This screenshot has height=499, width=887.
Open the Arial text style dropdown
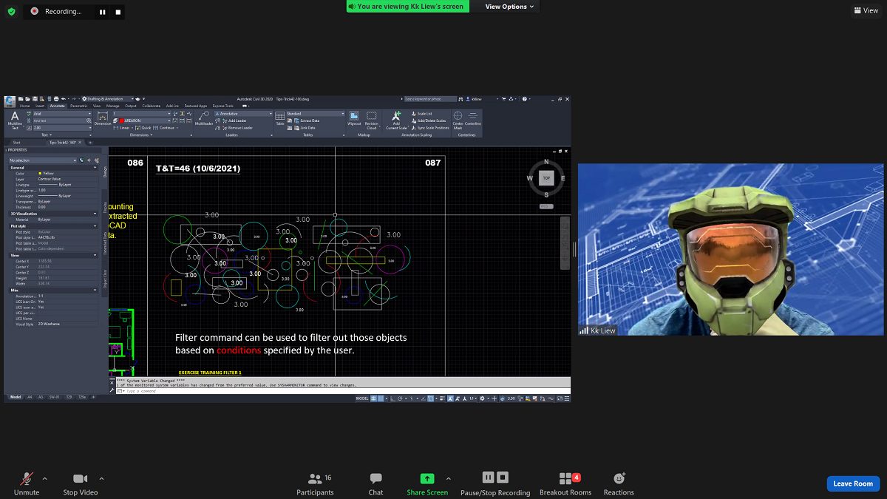[x=61, y=113]
